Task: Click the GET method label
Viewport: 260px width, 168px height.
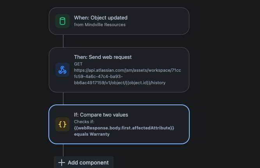Action: tap(78, 64)
